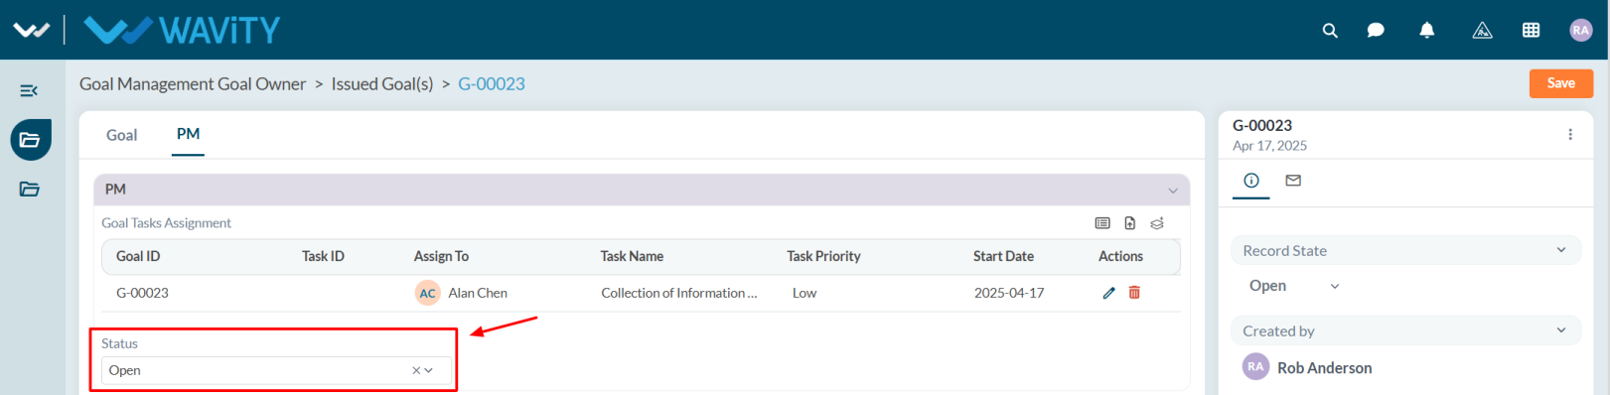
Task: Click the G-00023 breadcrumb link
Action: (492, 84)
